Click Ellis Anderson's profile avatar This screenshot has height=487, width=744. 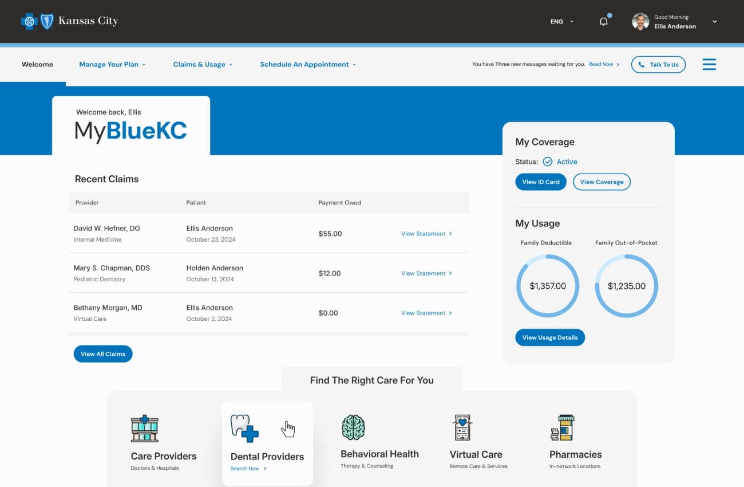click(x=640, y=22)
